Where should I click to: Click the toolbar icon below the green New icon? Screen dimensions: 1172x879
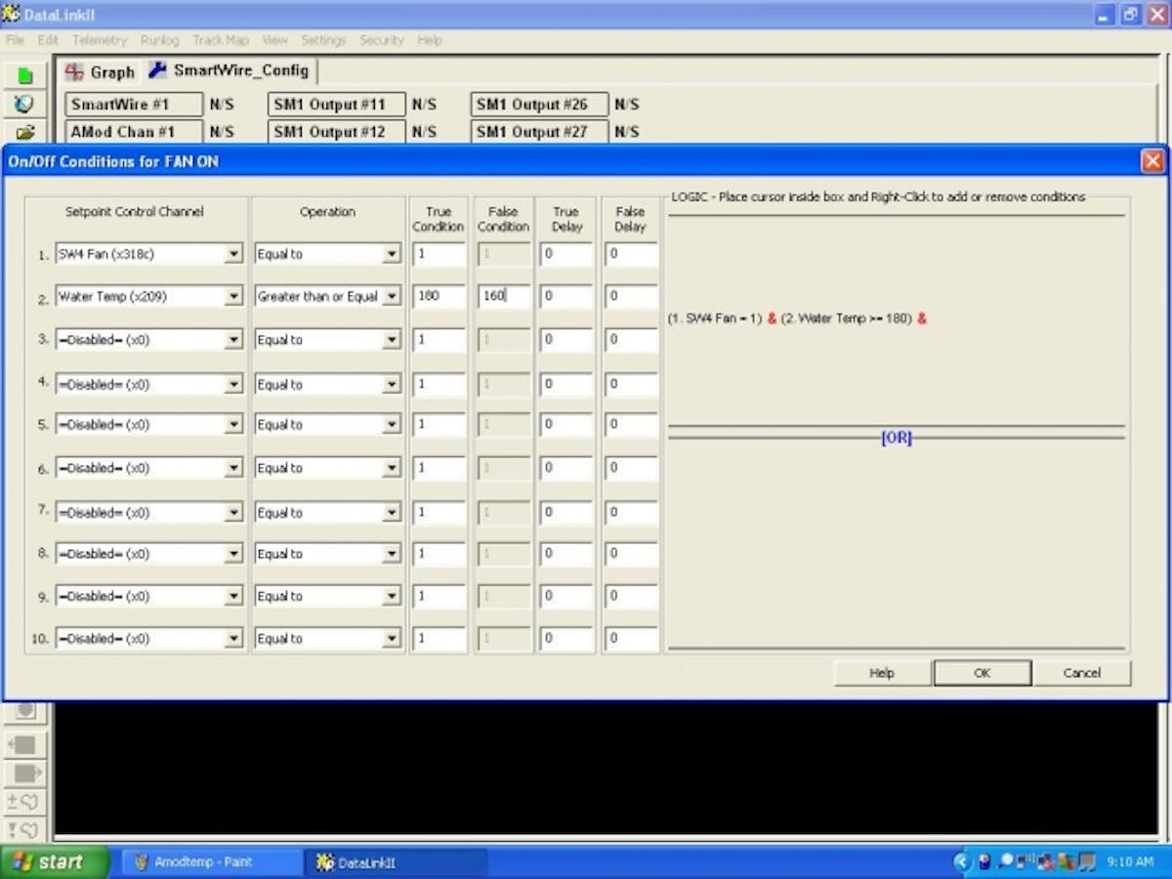pyautogui.click(x=24, y=103)
